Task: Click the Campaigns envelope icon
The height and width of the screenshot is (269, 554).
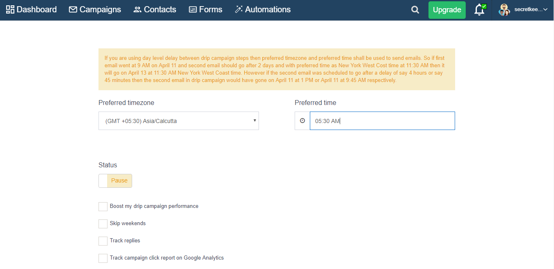Action: pyautogui.click(x=73, y=9)
